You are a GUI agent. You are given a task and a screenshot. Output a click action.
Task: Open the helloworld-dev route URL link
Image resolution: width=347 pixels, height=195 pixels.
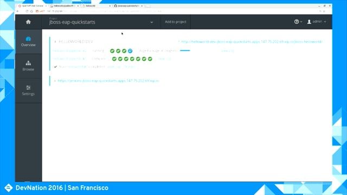coord(252,42)
